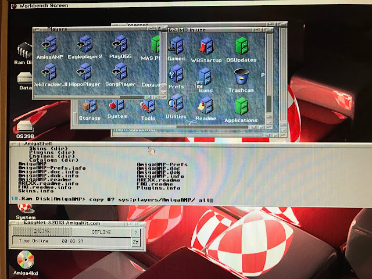Click the EasyNet help question mark button
372x279 pixels.
tap(136, 233)
